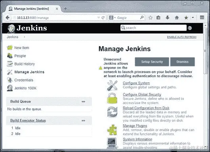Open Reload Configuration from Disk link

coord(146,108)
